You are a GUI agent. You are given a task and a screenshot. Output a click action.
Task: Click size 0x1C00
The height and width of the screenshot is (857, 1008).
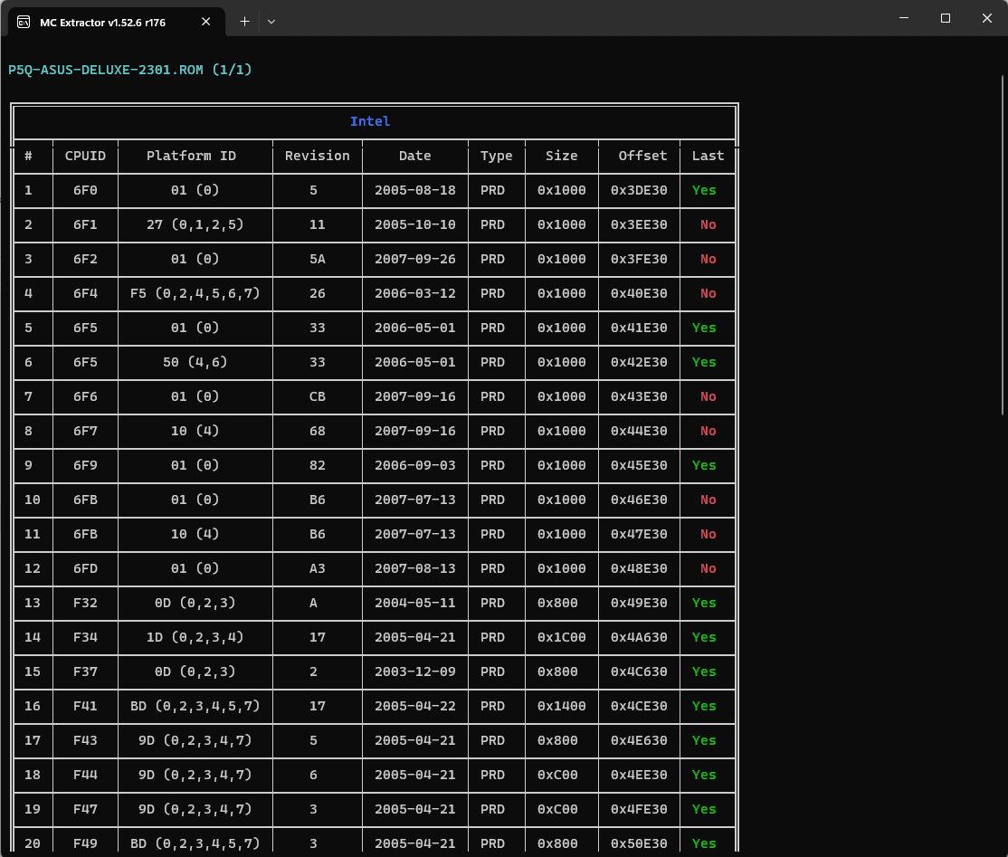coord(562,637)
